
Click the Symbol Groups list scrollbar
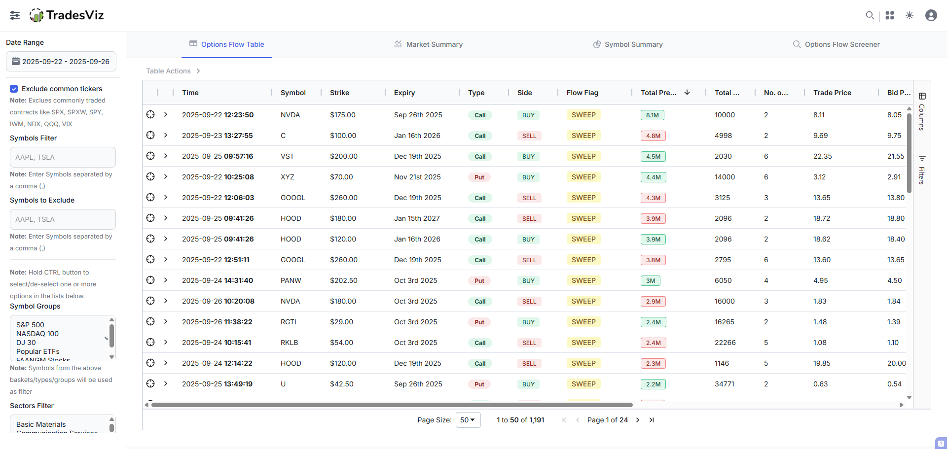coord(111,336)
